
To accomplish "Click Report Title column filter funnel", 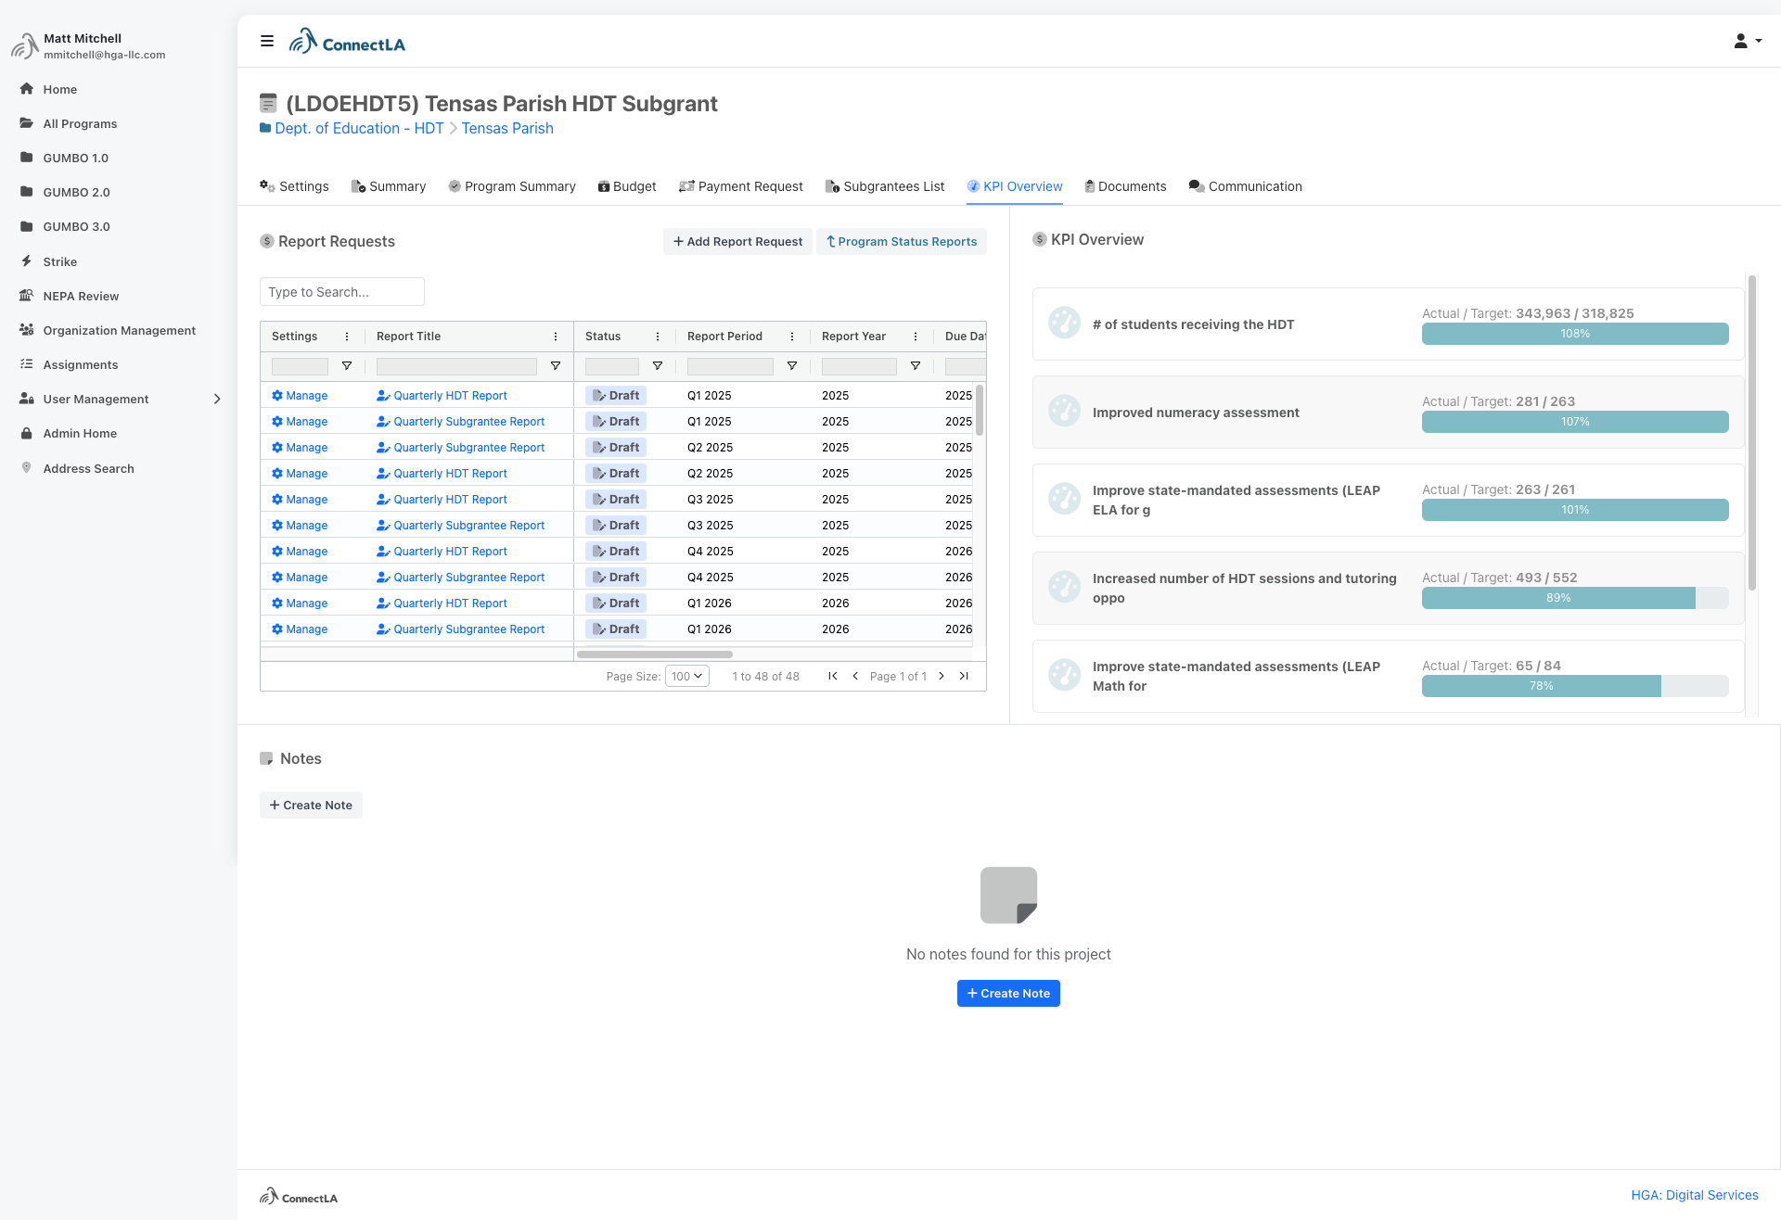I will coord(556,366).
